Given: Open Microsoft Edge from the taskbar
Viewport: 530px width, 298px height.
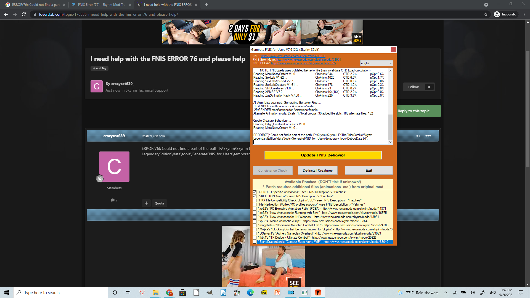Looking at the screenshot, I should (250, 292).
